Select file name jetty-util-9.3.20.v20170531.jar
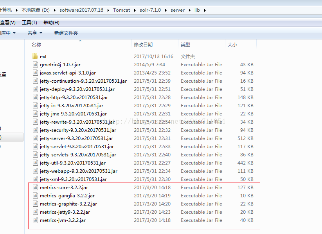Viewport: 322px width, 234px height. 73,163
